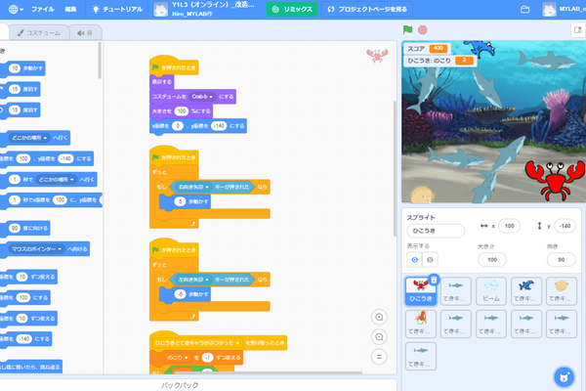Open the ファイル menu
This screenshot has height=391, width=586.
[43, 10]
